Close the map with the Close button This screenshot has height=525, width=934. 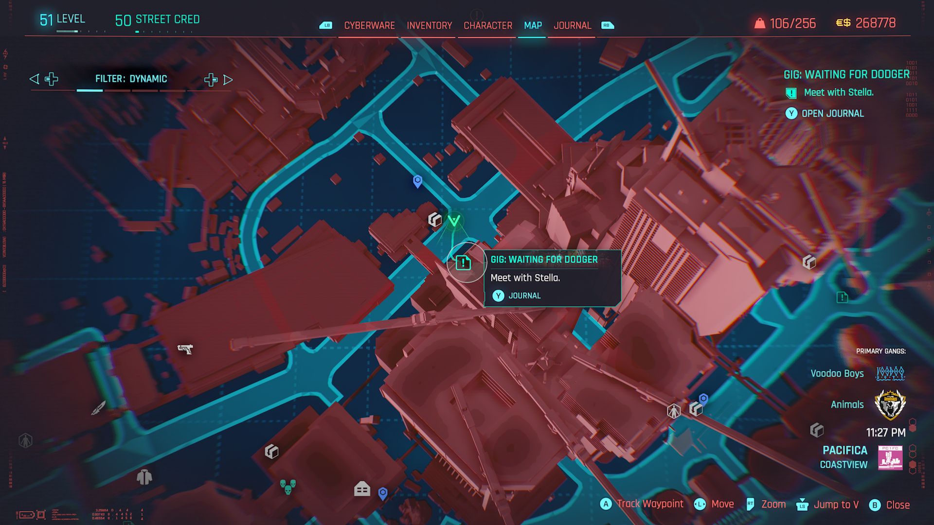[x=889, y=505]
